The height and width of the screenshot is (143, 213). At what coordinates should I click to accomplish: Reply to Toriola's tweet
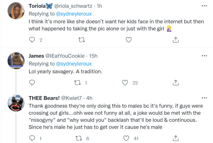pyautogui.click(x=32, y=40)
